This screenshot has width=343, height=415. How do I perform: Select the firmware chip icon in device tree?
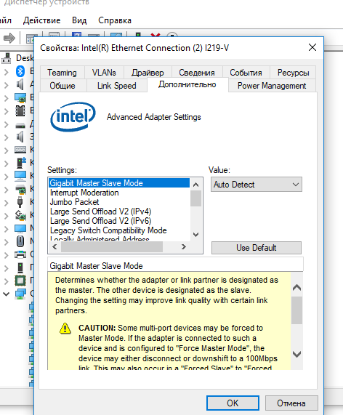(20, 110)
